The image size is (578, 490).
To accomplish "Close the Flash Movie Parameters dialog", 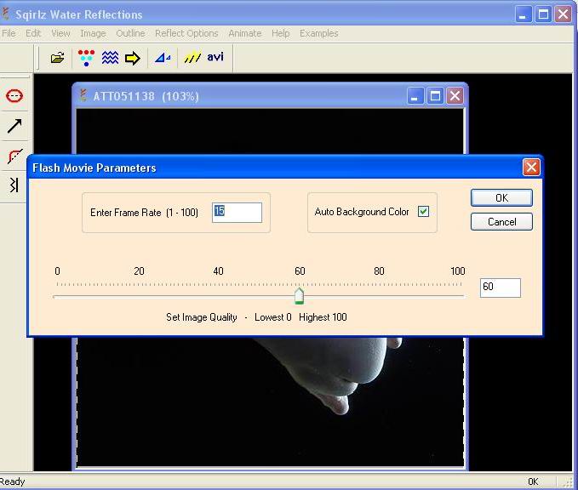I will [531, 168].
